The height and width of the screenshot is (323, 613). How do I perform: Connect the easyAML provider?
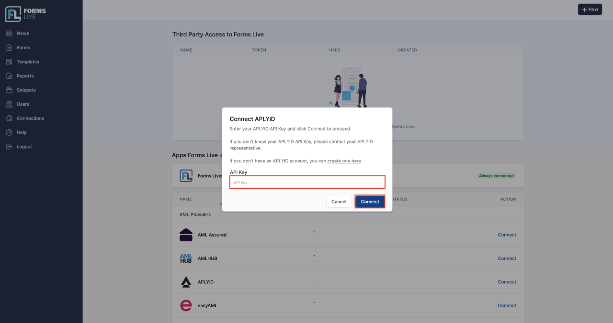tap(507, 305)
